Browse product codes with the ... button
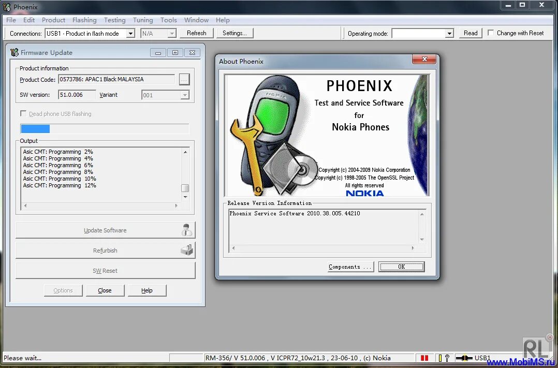The height and width of the screenshot is (368, 558). coord(184,79)
